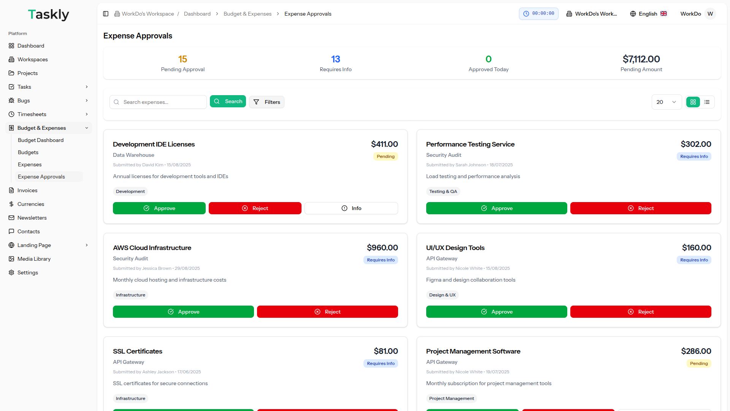Click the Settings gear icon
This screenshot has width=730, height=411.
pyautogui.click(x=11, y=272)
